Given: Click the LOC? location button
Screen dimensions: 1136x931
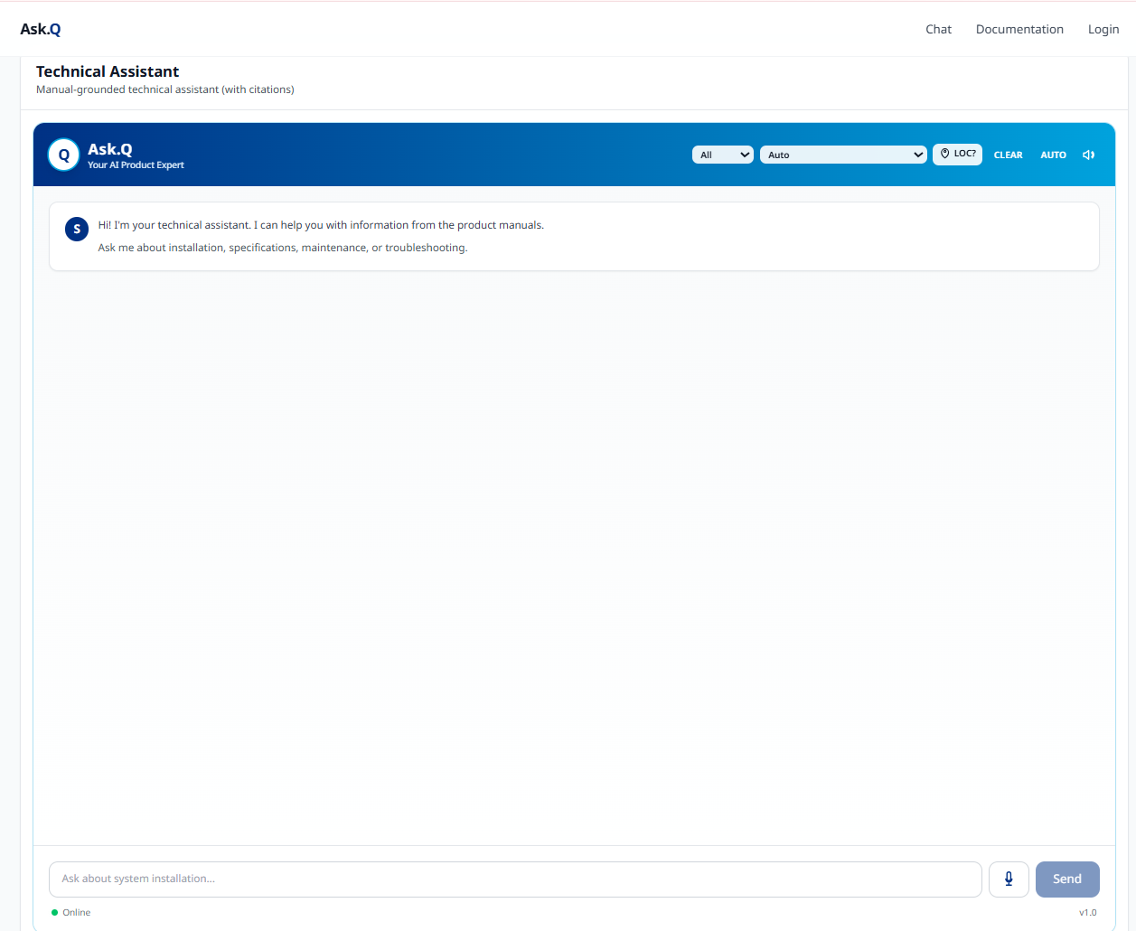Looking at the screenshot, I should 957,154.
